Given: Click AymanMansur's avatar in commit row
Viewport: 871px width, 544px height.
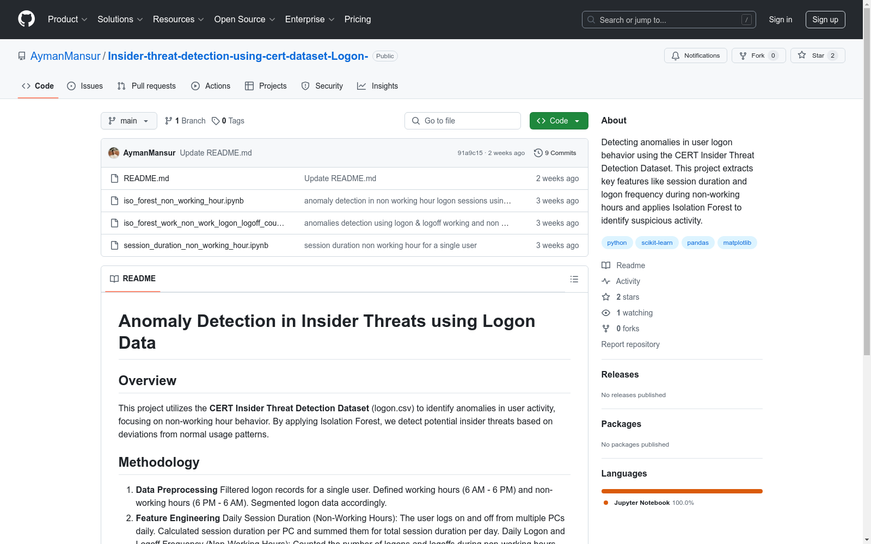Looking at the screenshot, I should point(114,153).
